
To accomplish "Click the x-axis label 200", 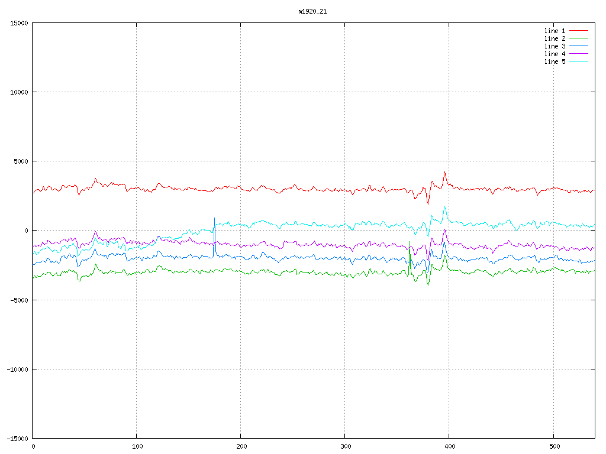I will (241, 447).
